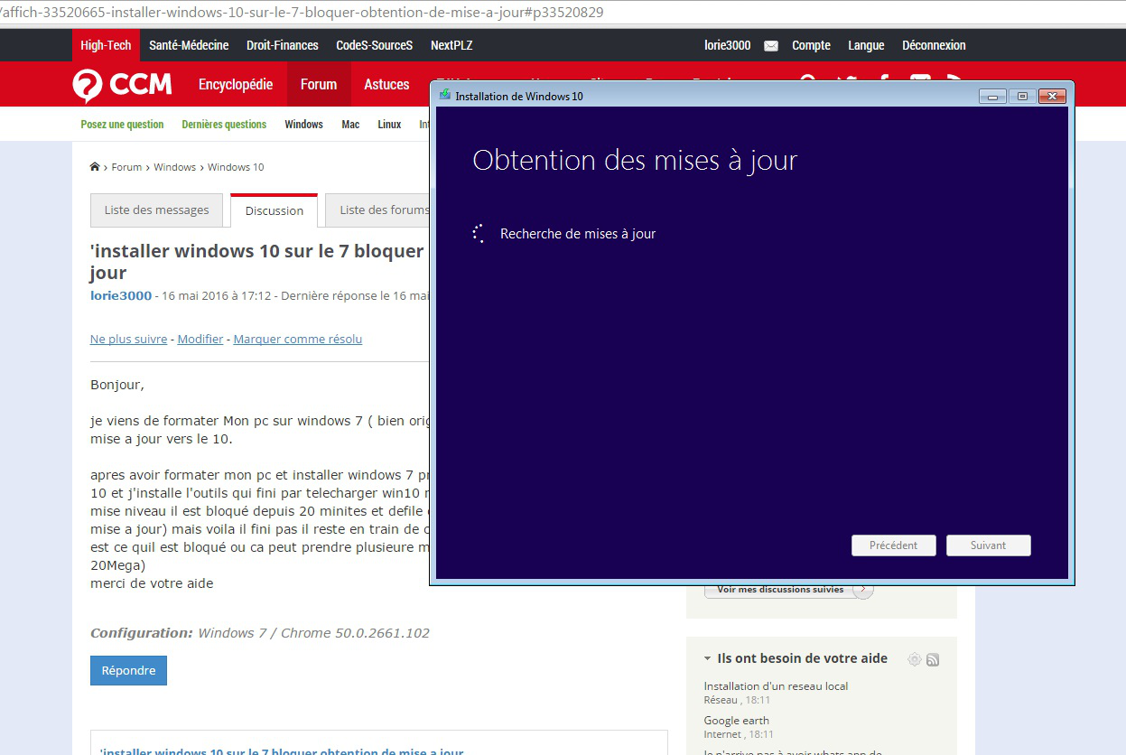Open the Langue selector

point(866,45)
